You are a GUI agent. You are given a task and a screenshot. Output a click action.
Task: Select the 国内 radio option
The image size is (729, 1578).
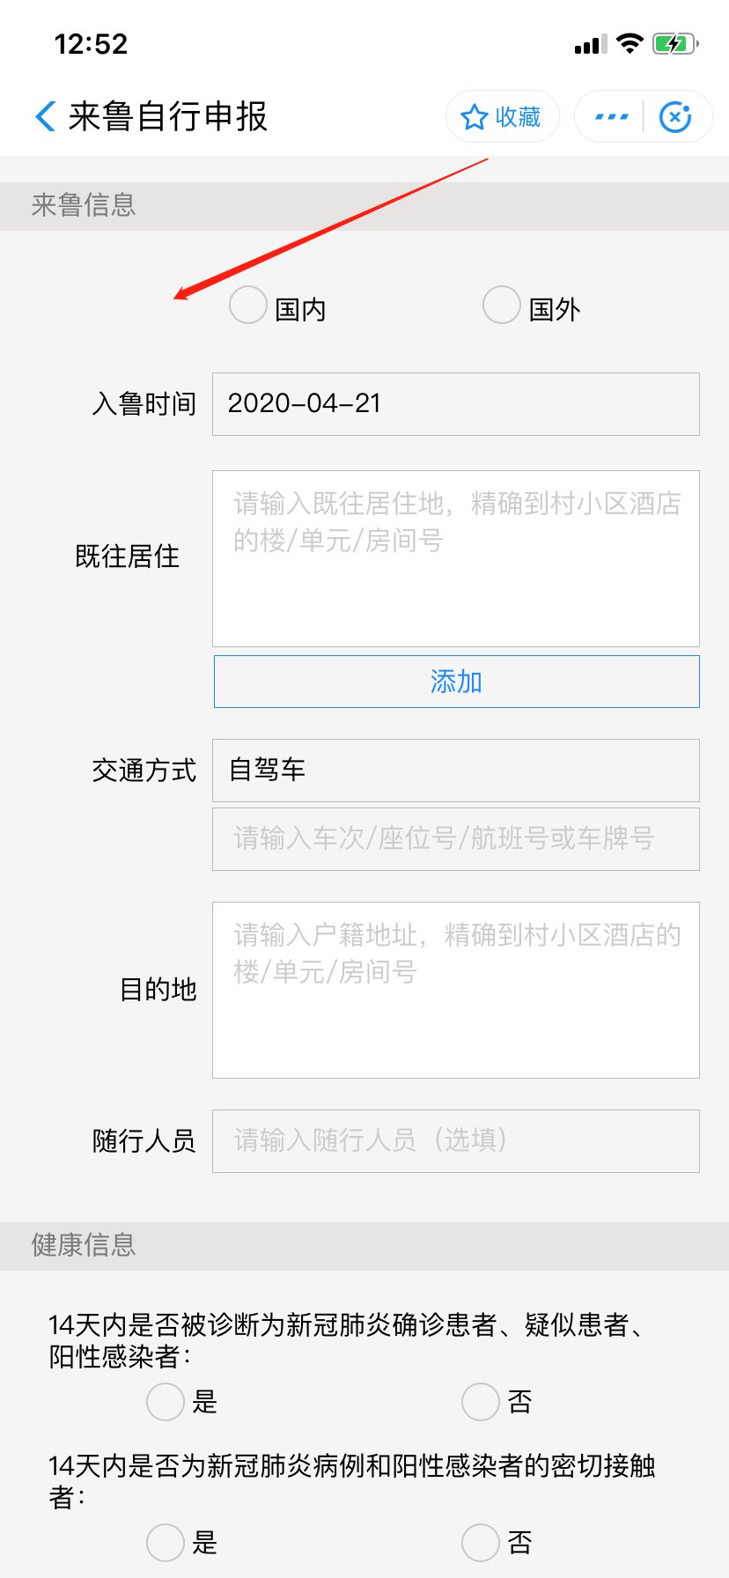tap(248, 306)
